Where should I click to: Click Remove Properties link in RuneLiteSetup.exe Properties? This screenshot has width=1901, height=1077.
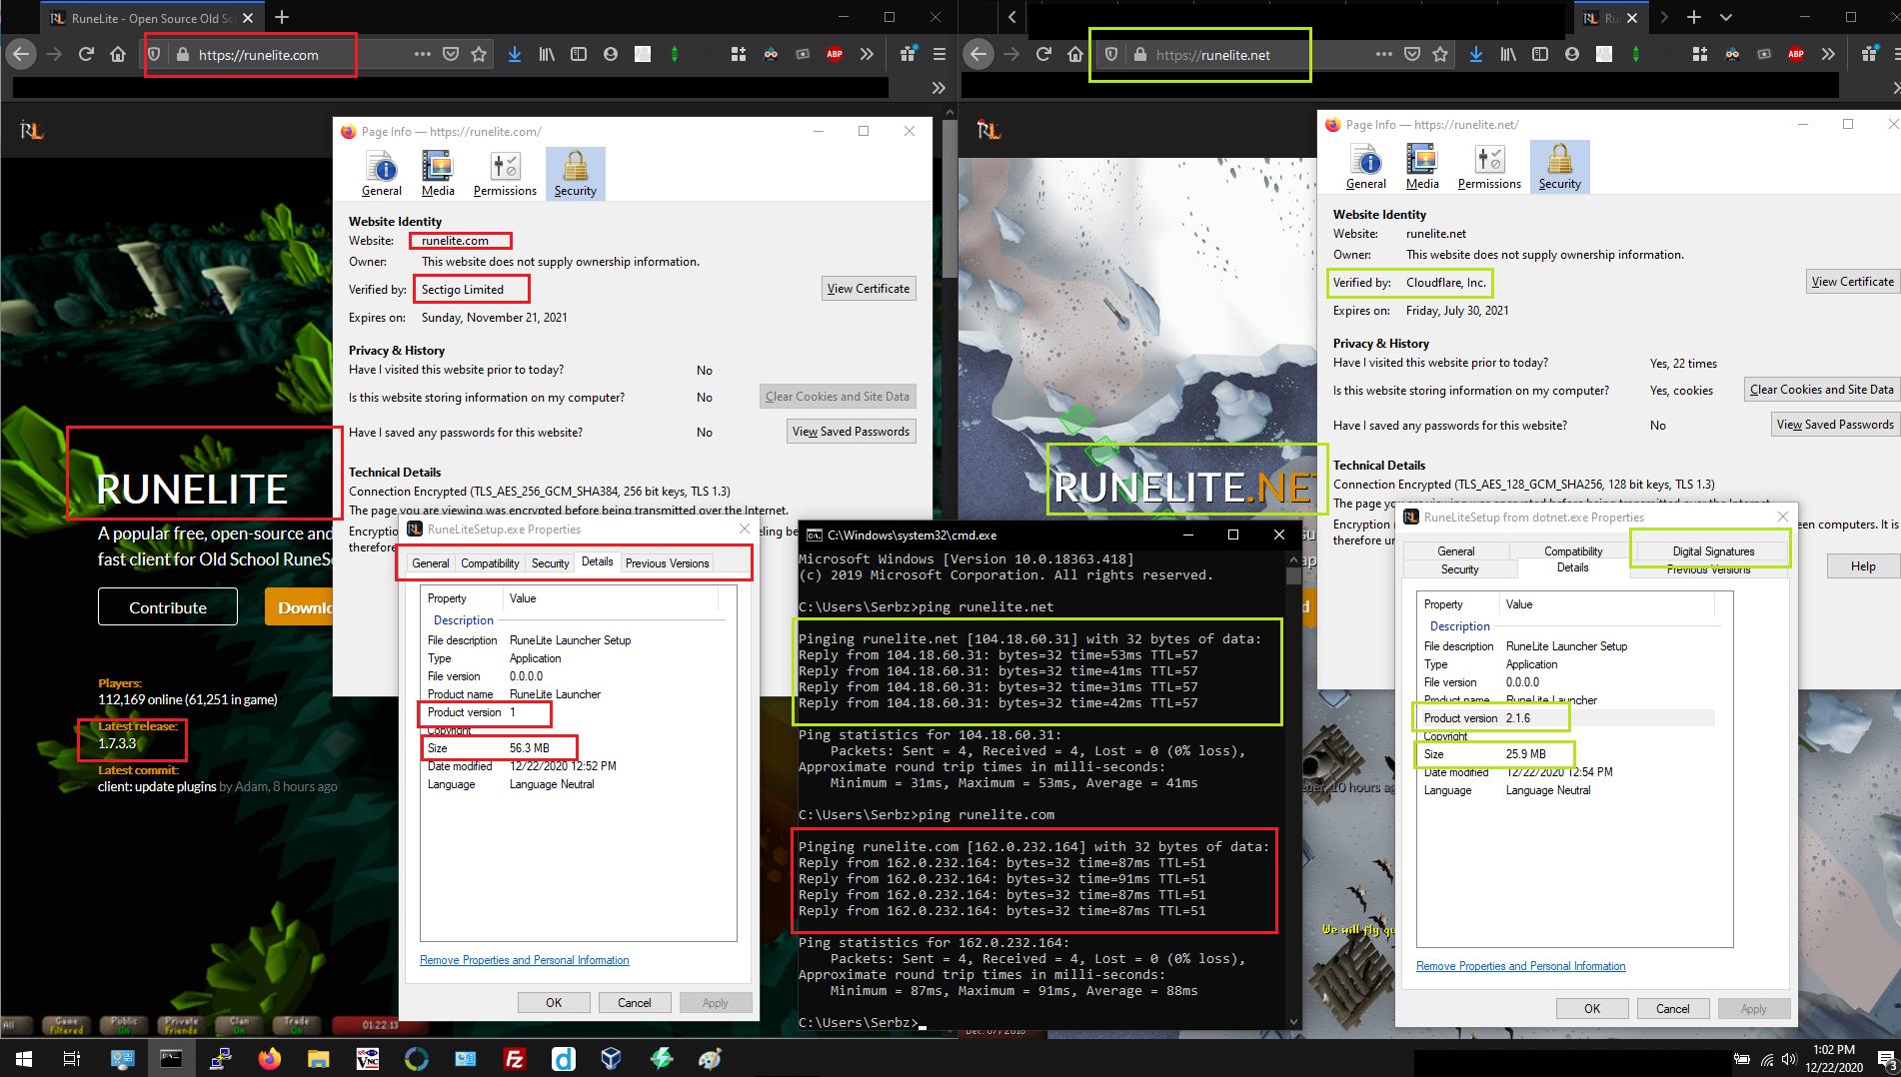(x=525, y=960)
